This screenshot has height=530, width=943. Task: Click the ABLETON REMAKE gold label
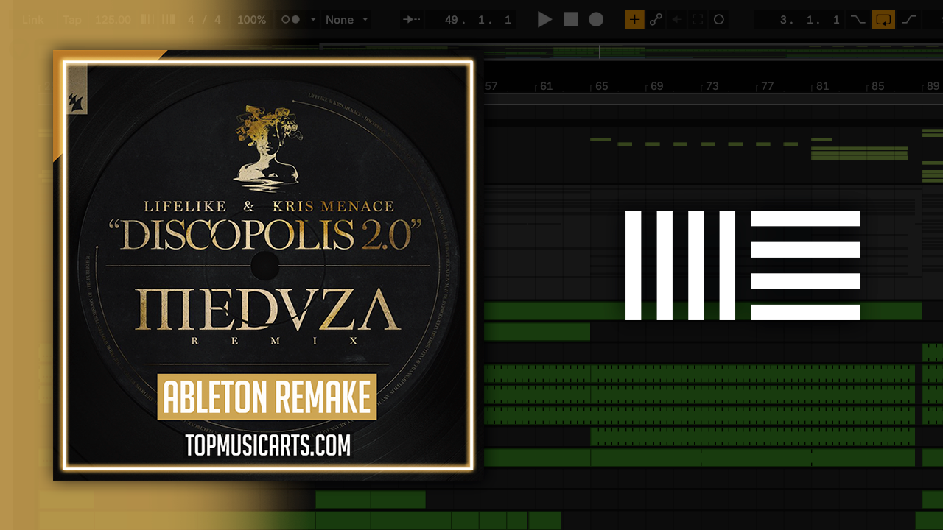point(267,397)
